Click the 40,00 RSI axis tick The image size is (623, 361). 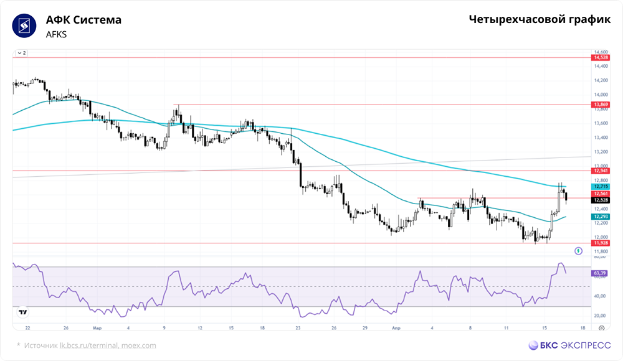click(x=599, y=296)
